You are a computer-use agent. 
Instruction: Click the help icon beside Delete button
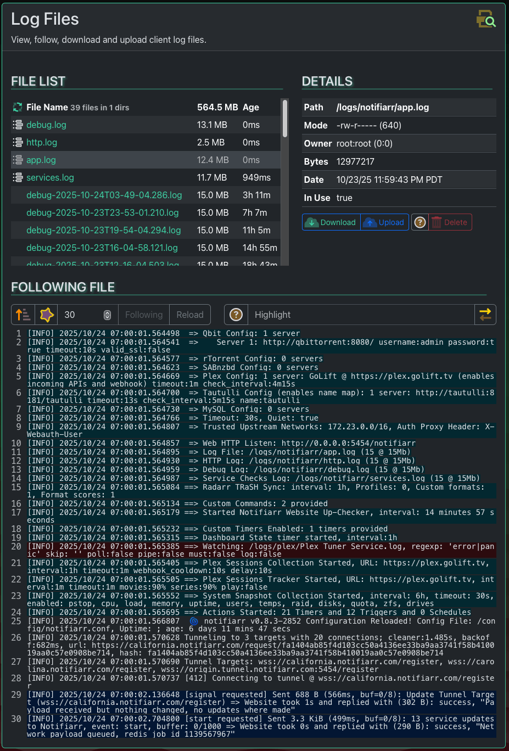420,222
